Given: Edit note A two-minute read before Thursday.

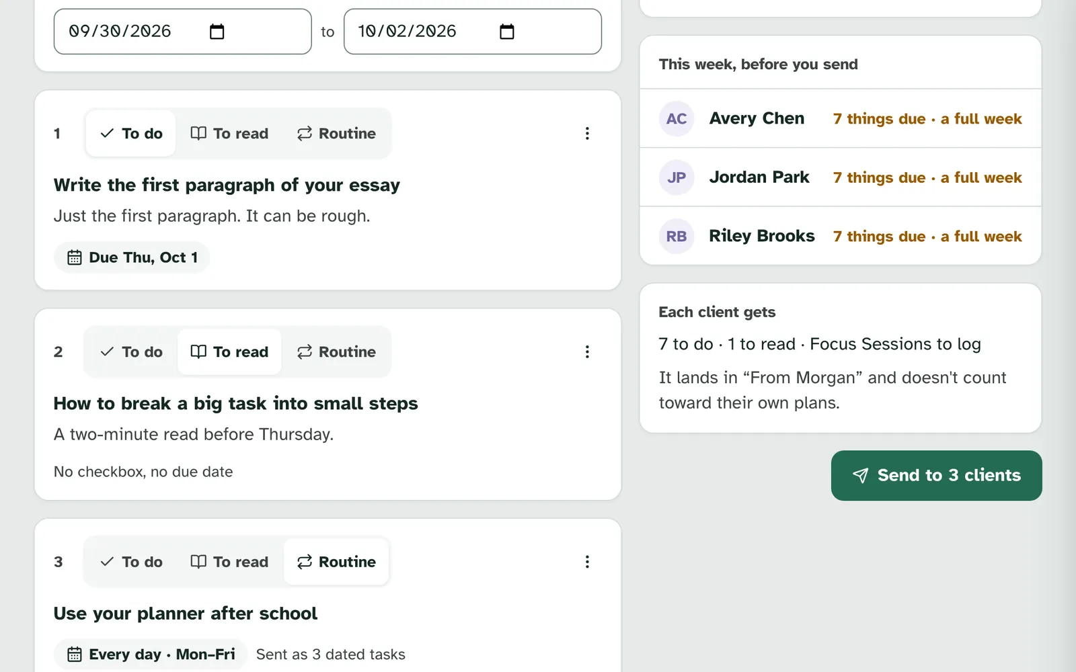Looking at the screenshot, I should click(194, 435).
